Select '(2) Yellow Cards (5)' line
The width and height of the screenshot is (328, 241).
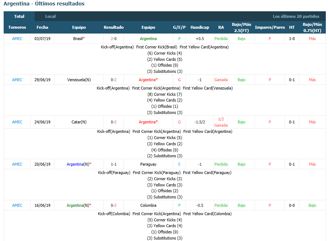pos(165,59)
